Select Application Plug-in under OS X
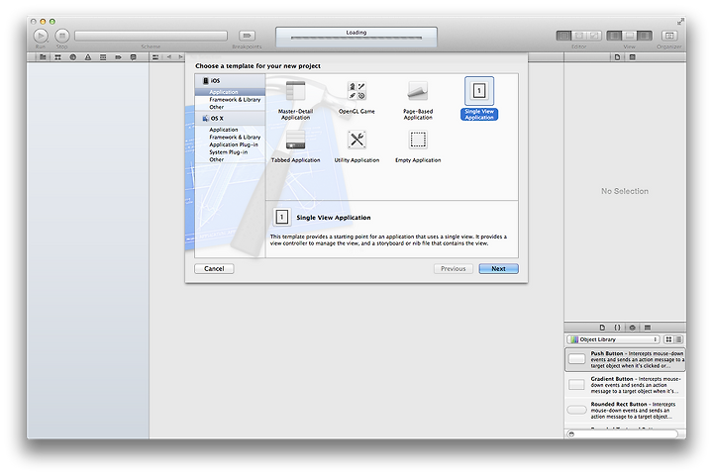The height and width of the screenshot is (476, 713). click(230, 144)
